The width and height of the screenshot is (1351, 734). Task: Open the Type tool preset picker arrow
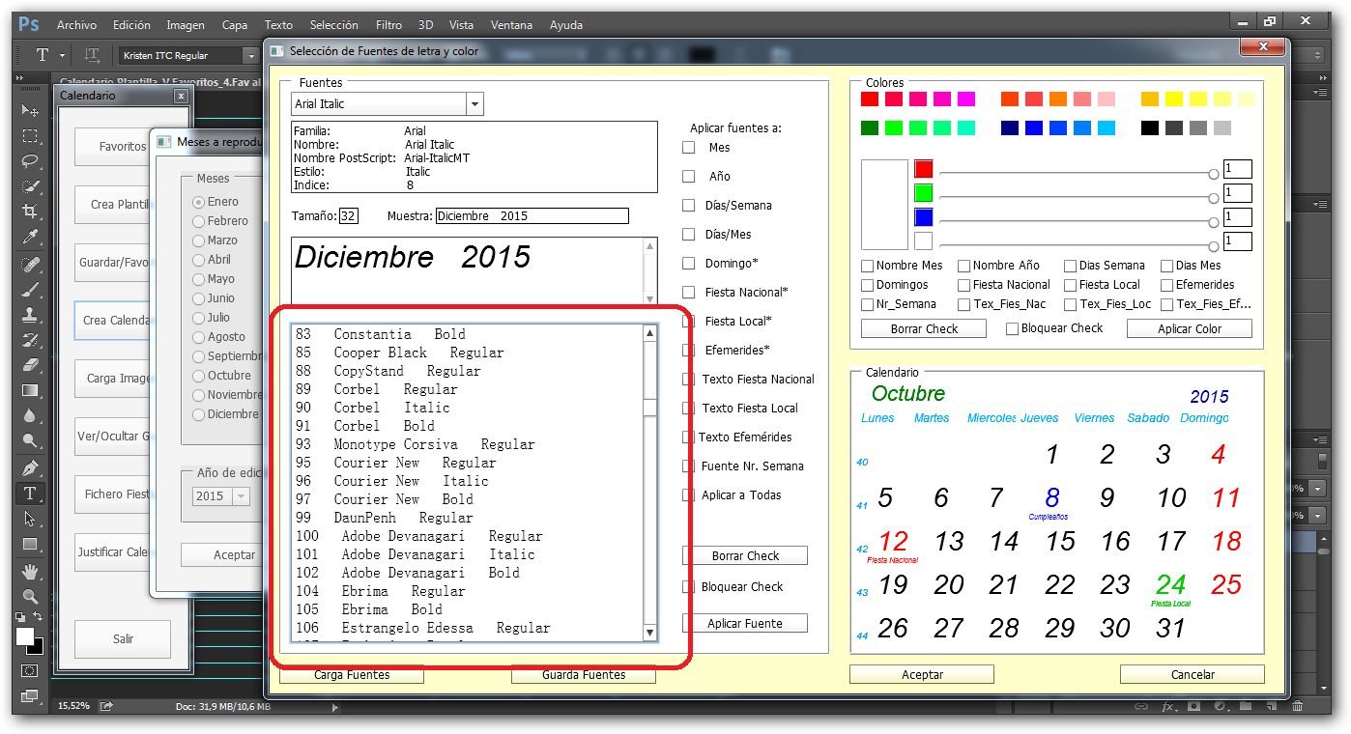click(62, 55)
